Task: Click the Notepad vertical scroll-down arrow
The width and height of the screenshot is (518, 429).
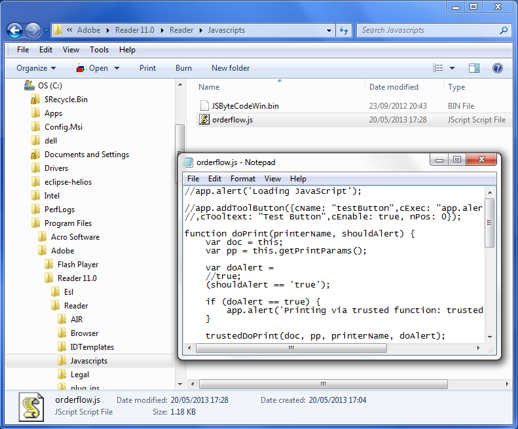Action: point(490,337)
